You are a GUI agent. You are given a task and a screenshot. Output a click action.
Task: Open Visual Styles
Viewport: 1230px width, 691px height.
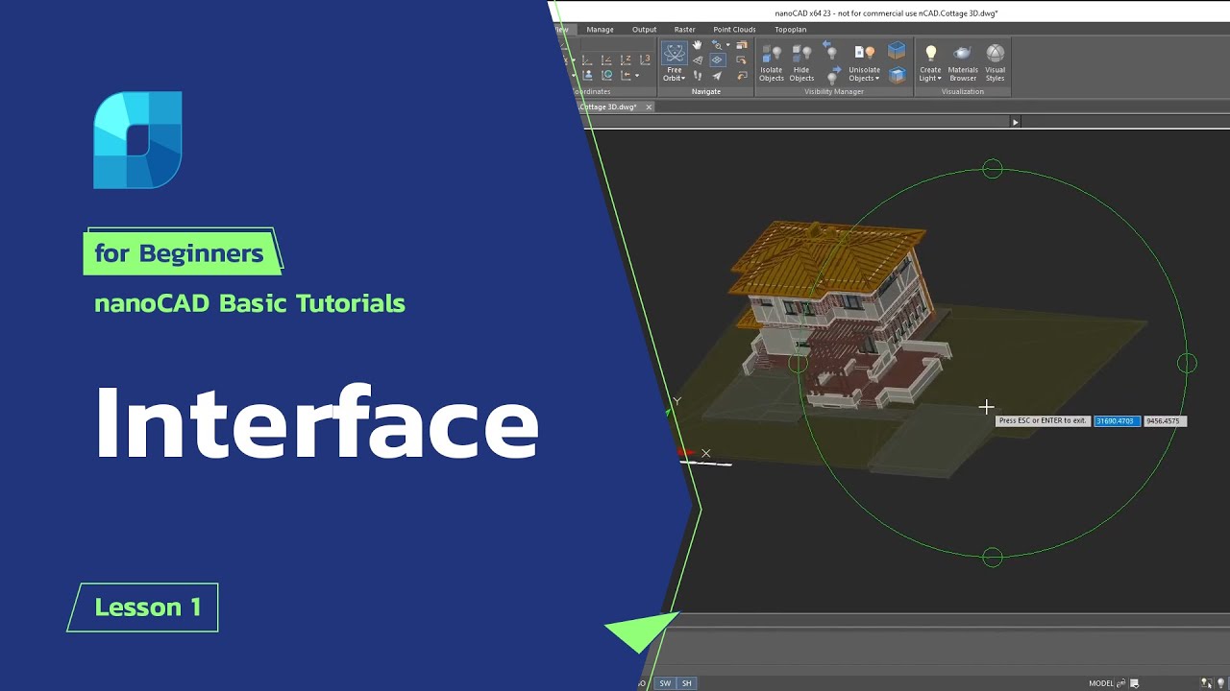(x=996, y=62)
